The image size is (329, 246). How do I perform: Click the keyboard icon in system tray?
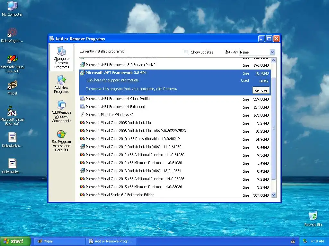tap(293, 242)
